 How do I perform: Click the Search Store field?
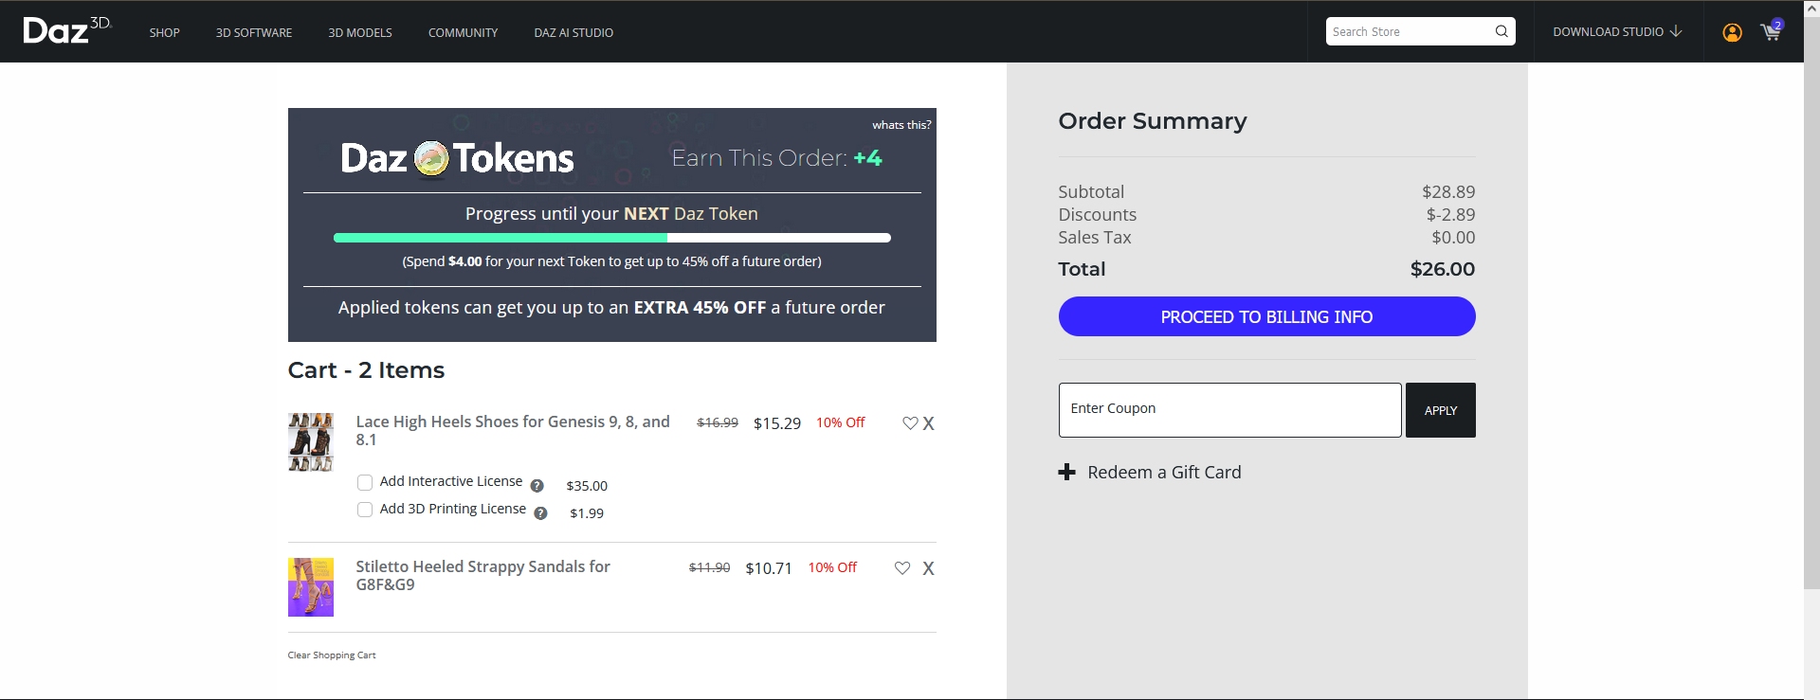click(1409, 31)
